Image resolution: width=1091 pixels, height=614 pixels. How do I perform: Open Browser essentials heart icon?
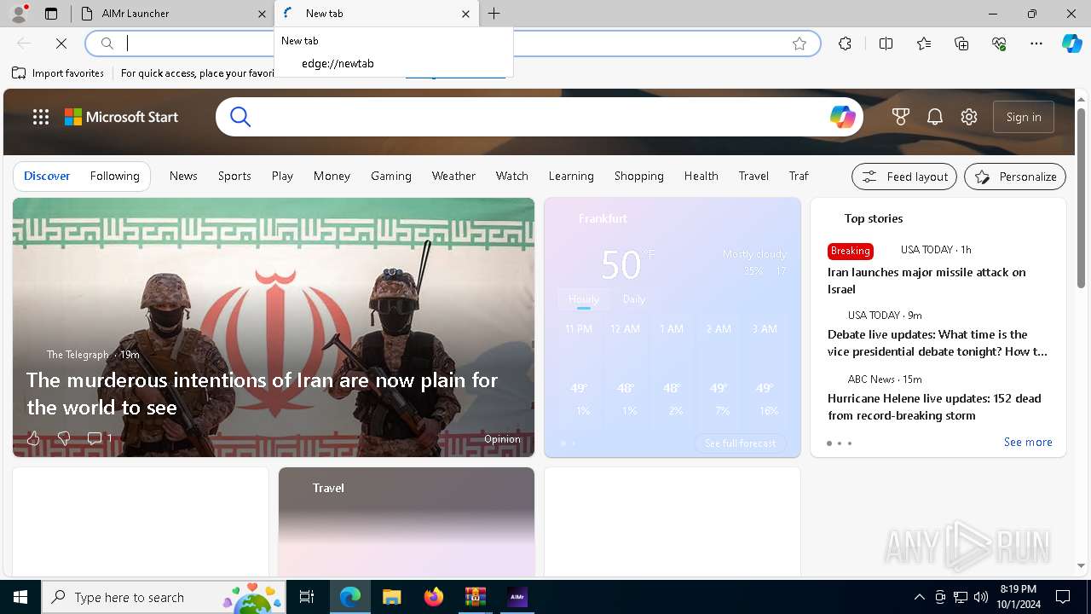coord(999,43)
